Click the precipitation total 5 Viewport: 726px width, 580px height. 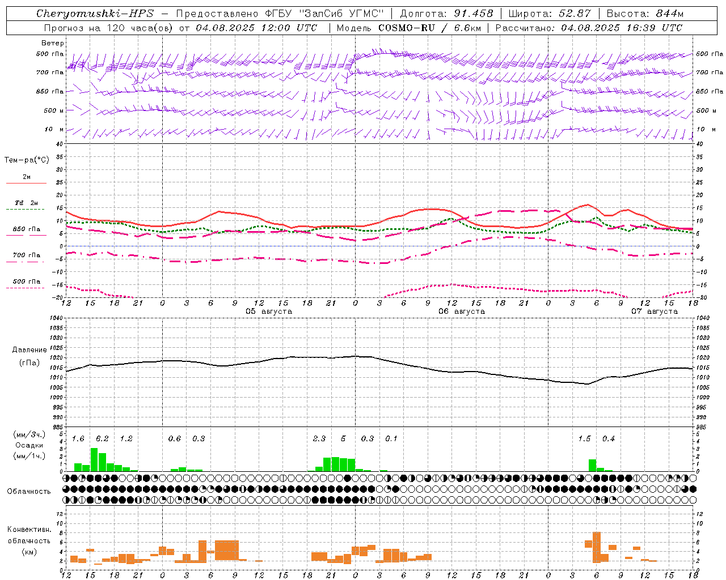[x=343, y=438]
